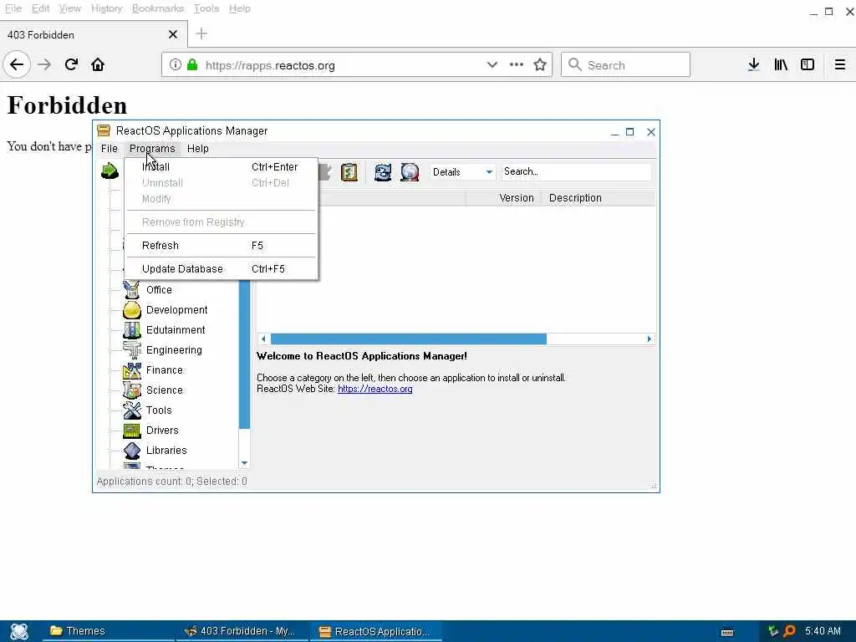Click the Firefox home icon
This screenshot has height=642, width=856.
(98, 65)
